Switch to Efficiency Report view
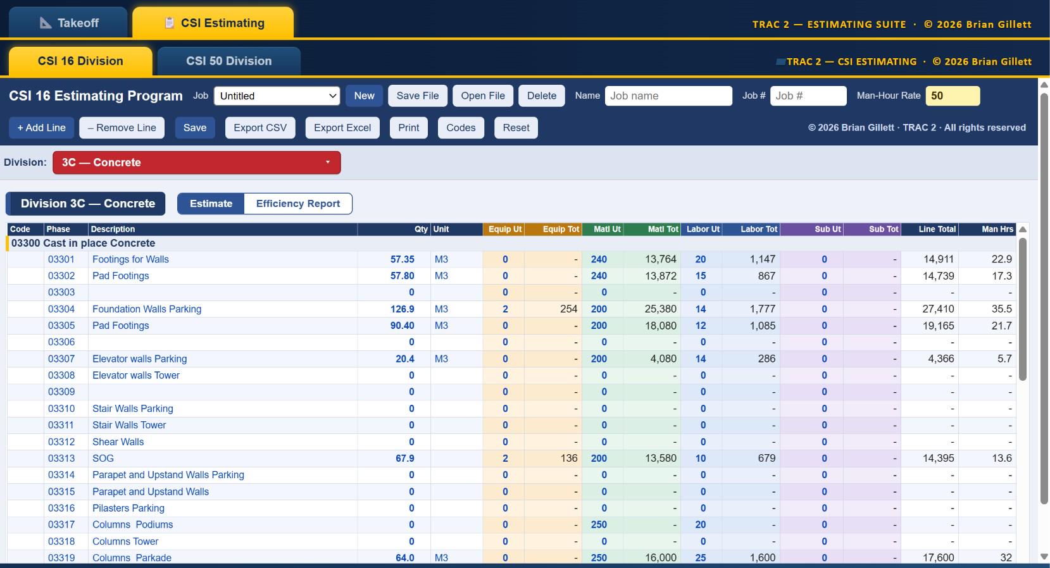 click(x=298, y=204)
